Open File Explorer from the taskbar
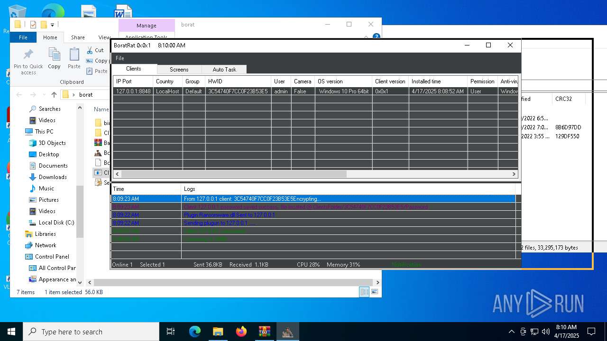 (218, 332)
